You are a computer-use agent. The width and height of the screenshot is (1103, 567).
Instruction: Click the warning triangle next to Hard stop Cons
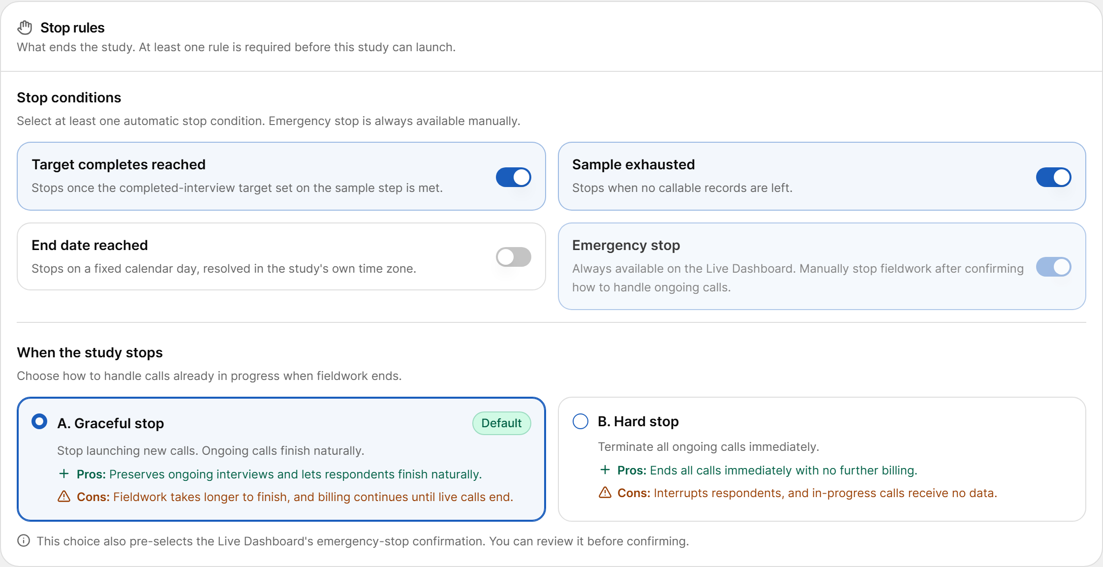tap(605, 493)
